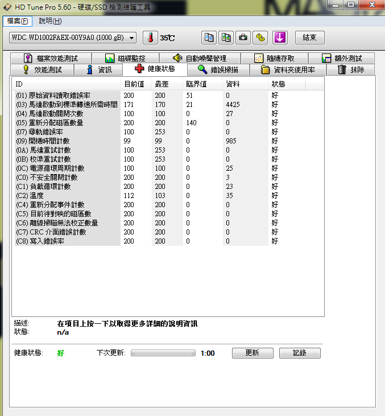Click the 資料 column header
Image resolution: width=385 pixels, height=416 pixels.
(245, 84)
